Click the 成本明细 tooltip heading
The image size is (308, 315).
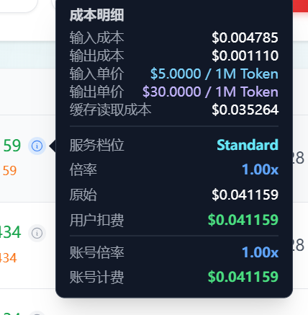click(97, 15)
